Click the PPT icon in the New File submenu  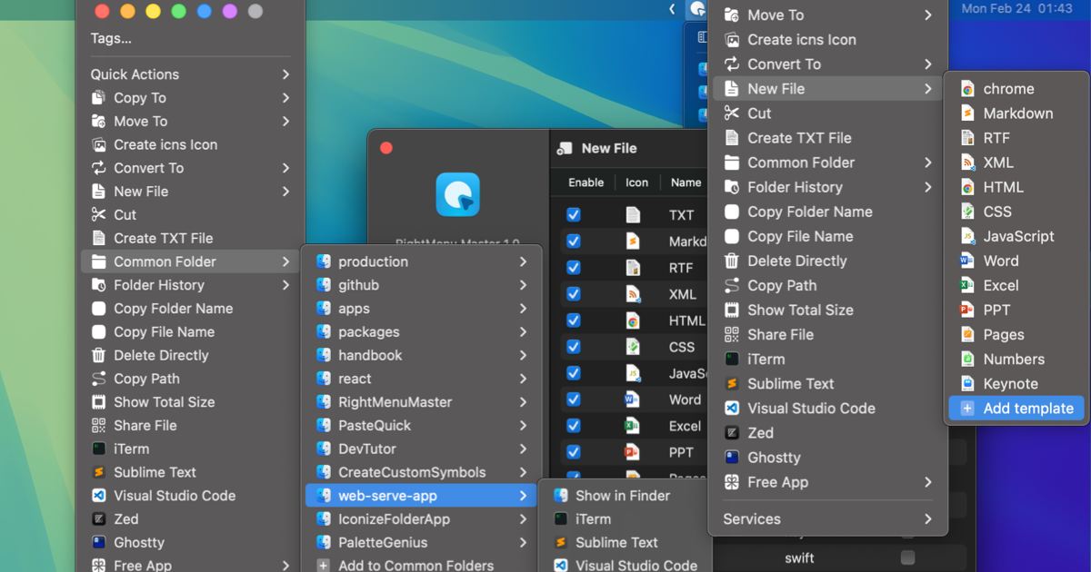tap(966, 310)
